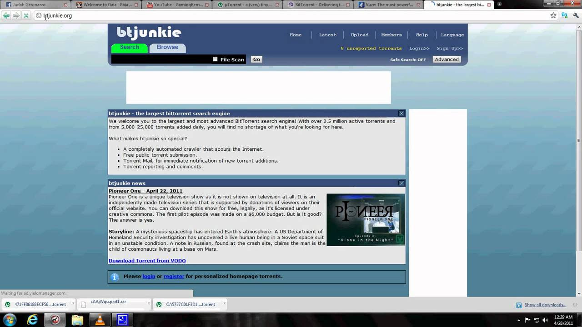Click the btjunkie logo

pyautogui.click(x=149, y=33)
